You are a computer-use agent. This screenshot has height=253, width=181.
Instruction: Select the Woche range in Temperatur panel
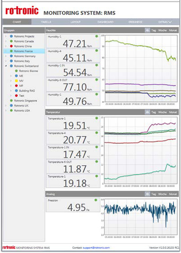(x=162, y=112)
